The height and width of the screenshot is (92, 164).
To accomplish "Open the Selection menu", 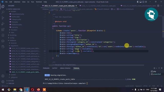I will point(17,2).
